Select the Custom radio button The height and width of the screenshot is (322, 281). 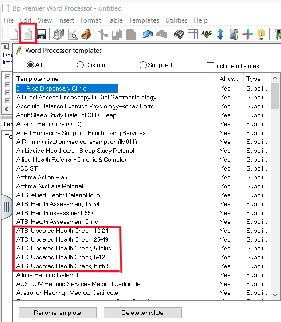[80, 65]
